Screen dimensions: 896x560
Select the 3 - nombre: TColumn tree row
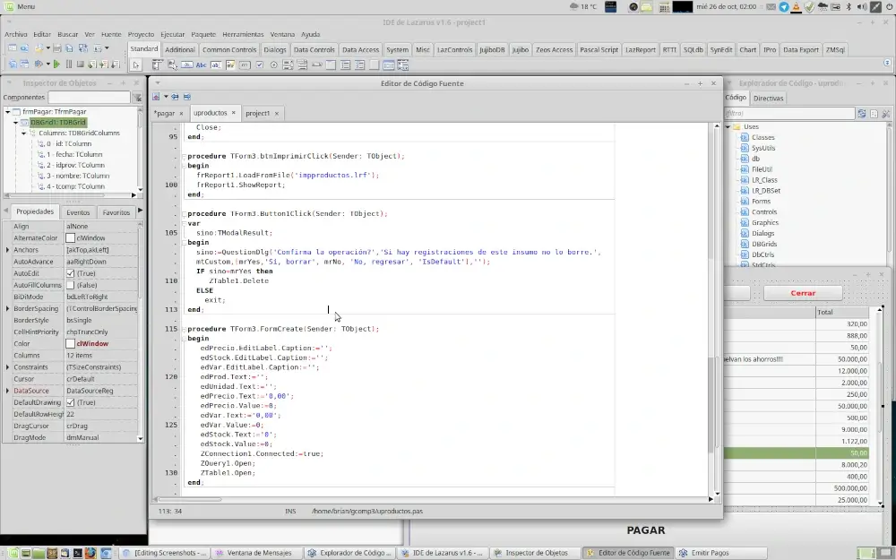(x=78, y=176)
